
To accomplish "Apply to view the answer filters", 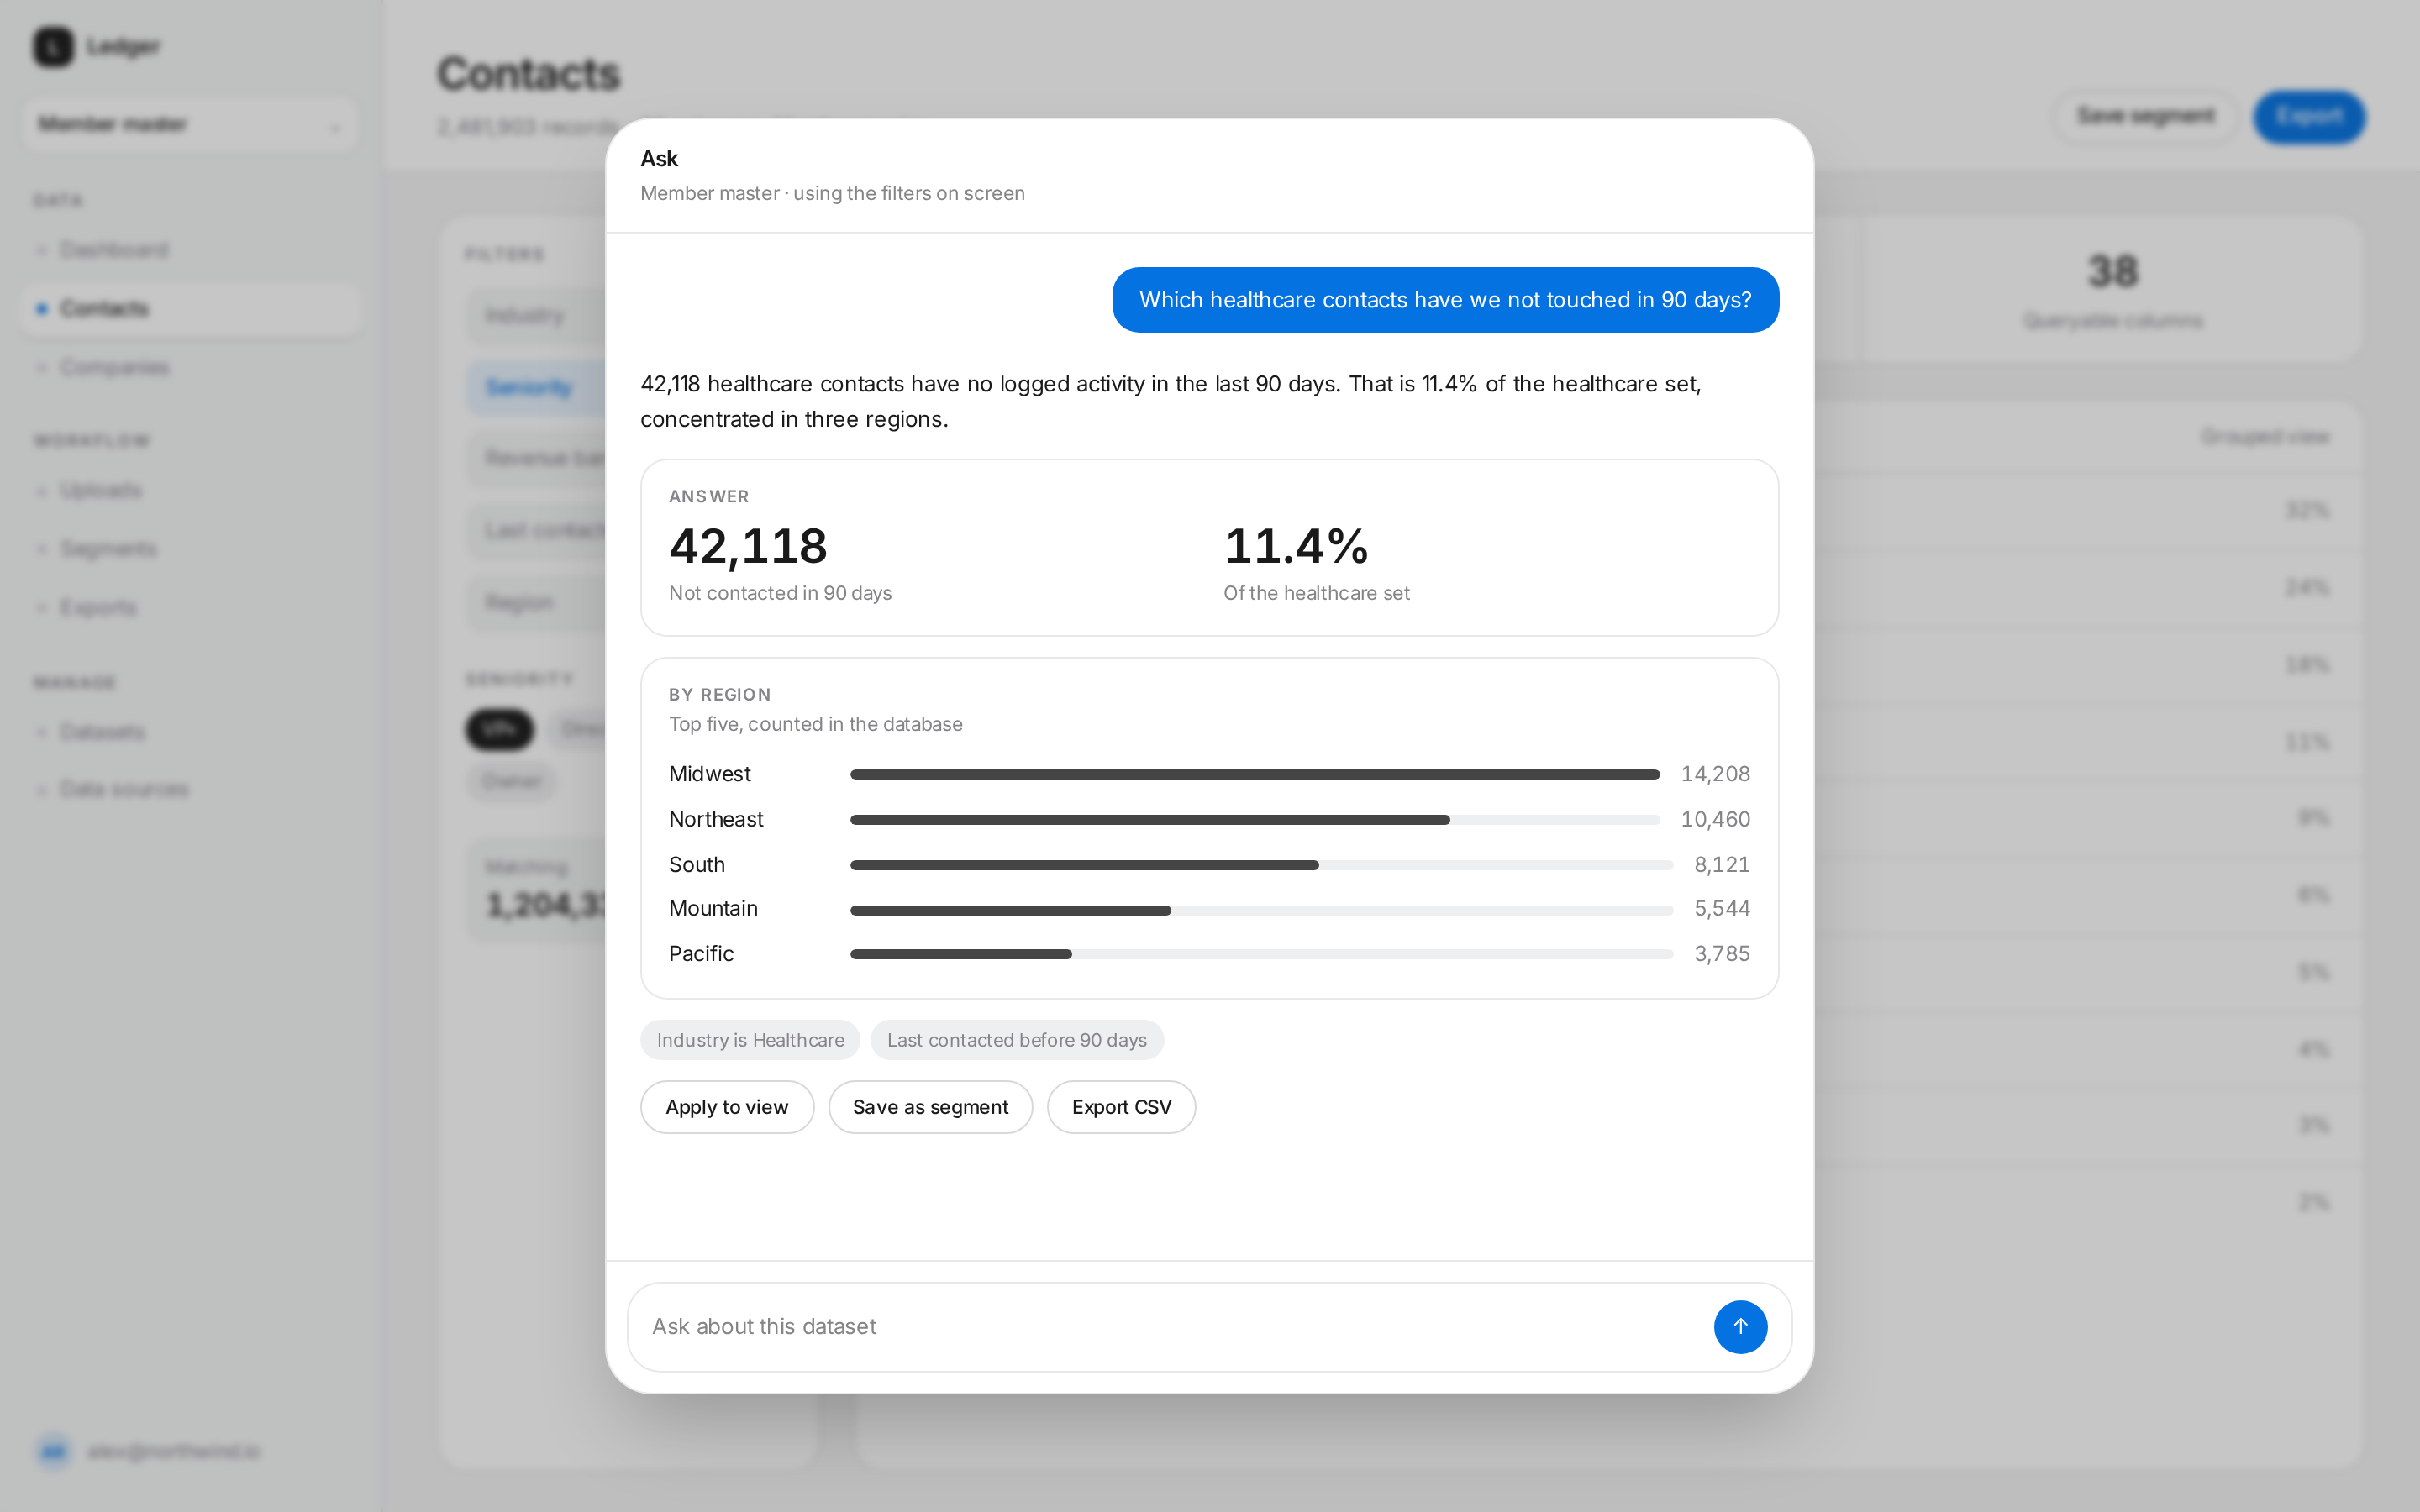I will [727, 1107].
